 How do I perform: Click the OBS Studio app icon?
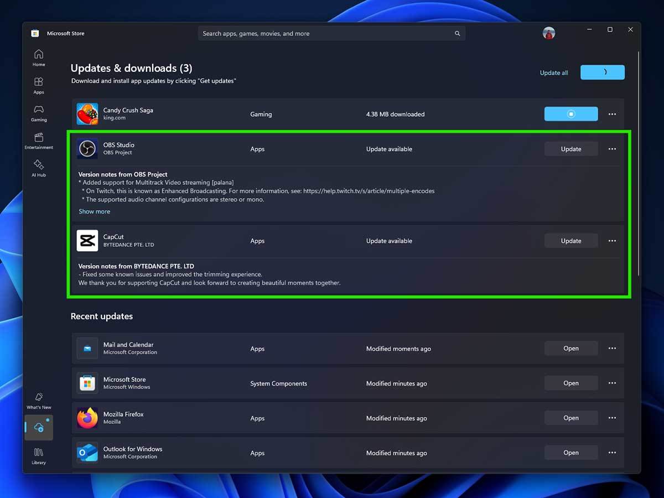(x=87, y=148)
